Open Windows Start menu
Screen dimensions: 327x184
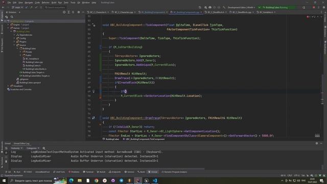pyautogui.click(x=4, y=180)
